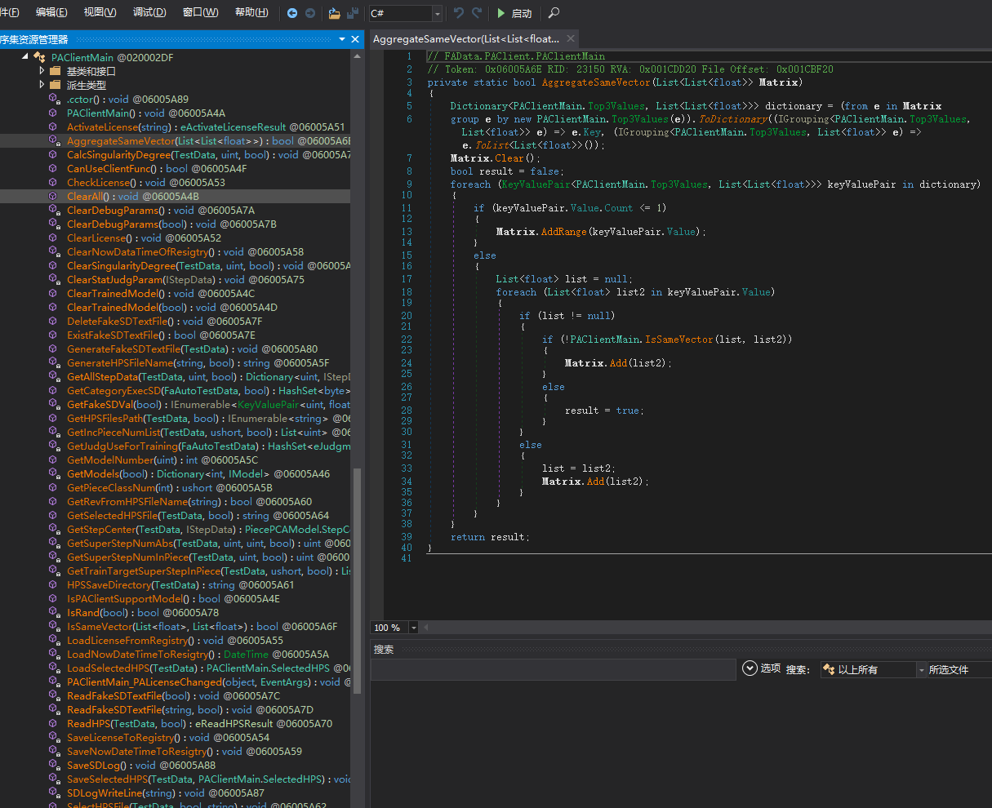
Task: Open the 调试(D) menu
Action: (149, 12)
